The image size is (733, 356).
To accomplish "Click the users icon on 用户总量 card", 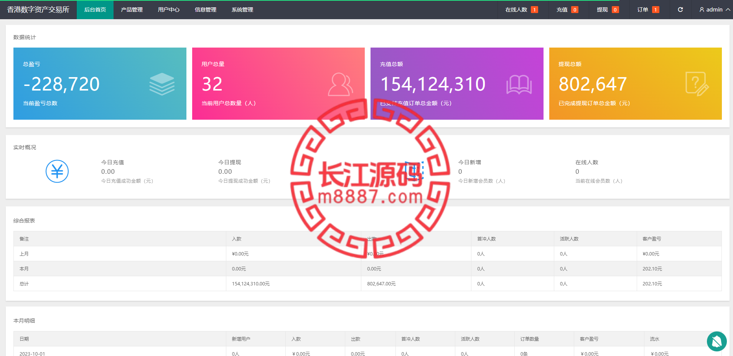I will tap(341, 84).
